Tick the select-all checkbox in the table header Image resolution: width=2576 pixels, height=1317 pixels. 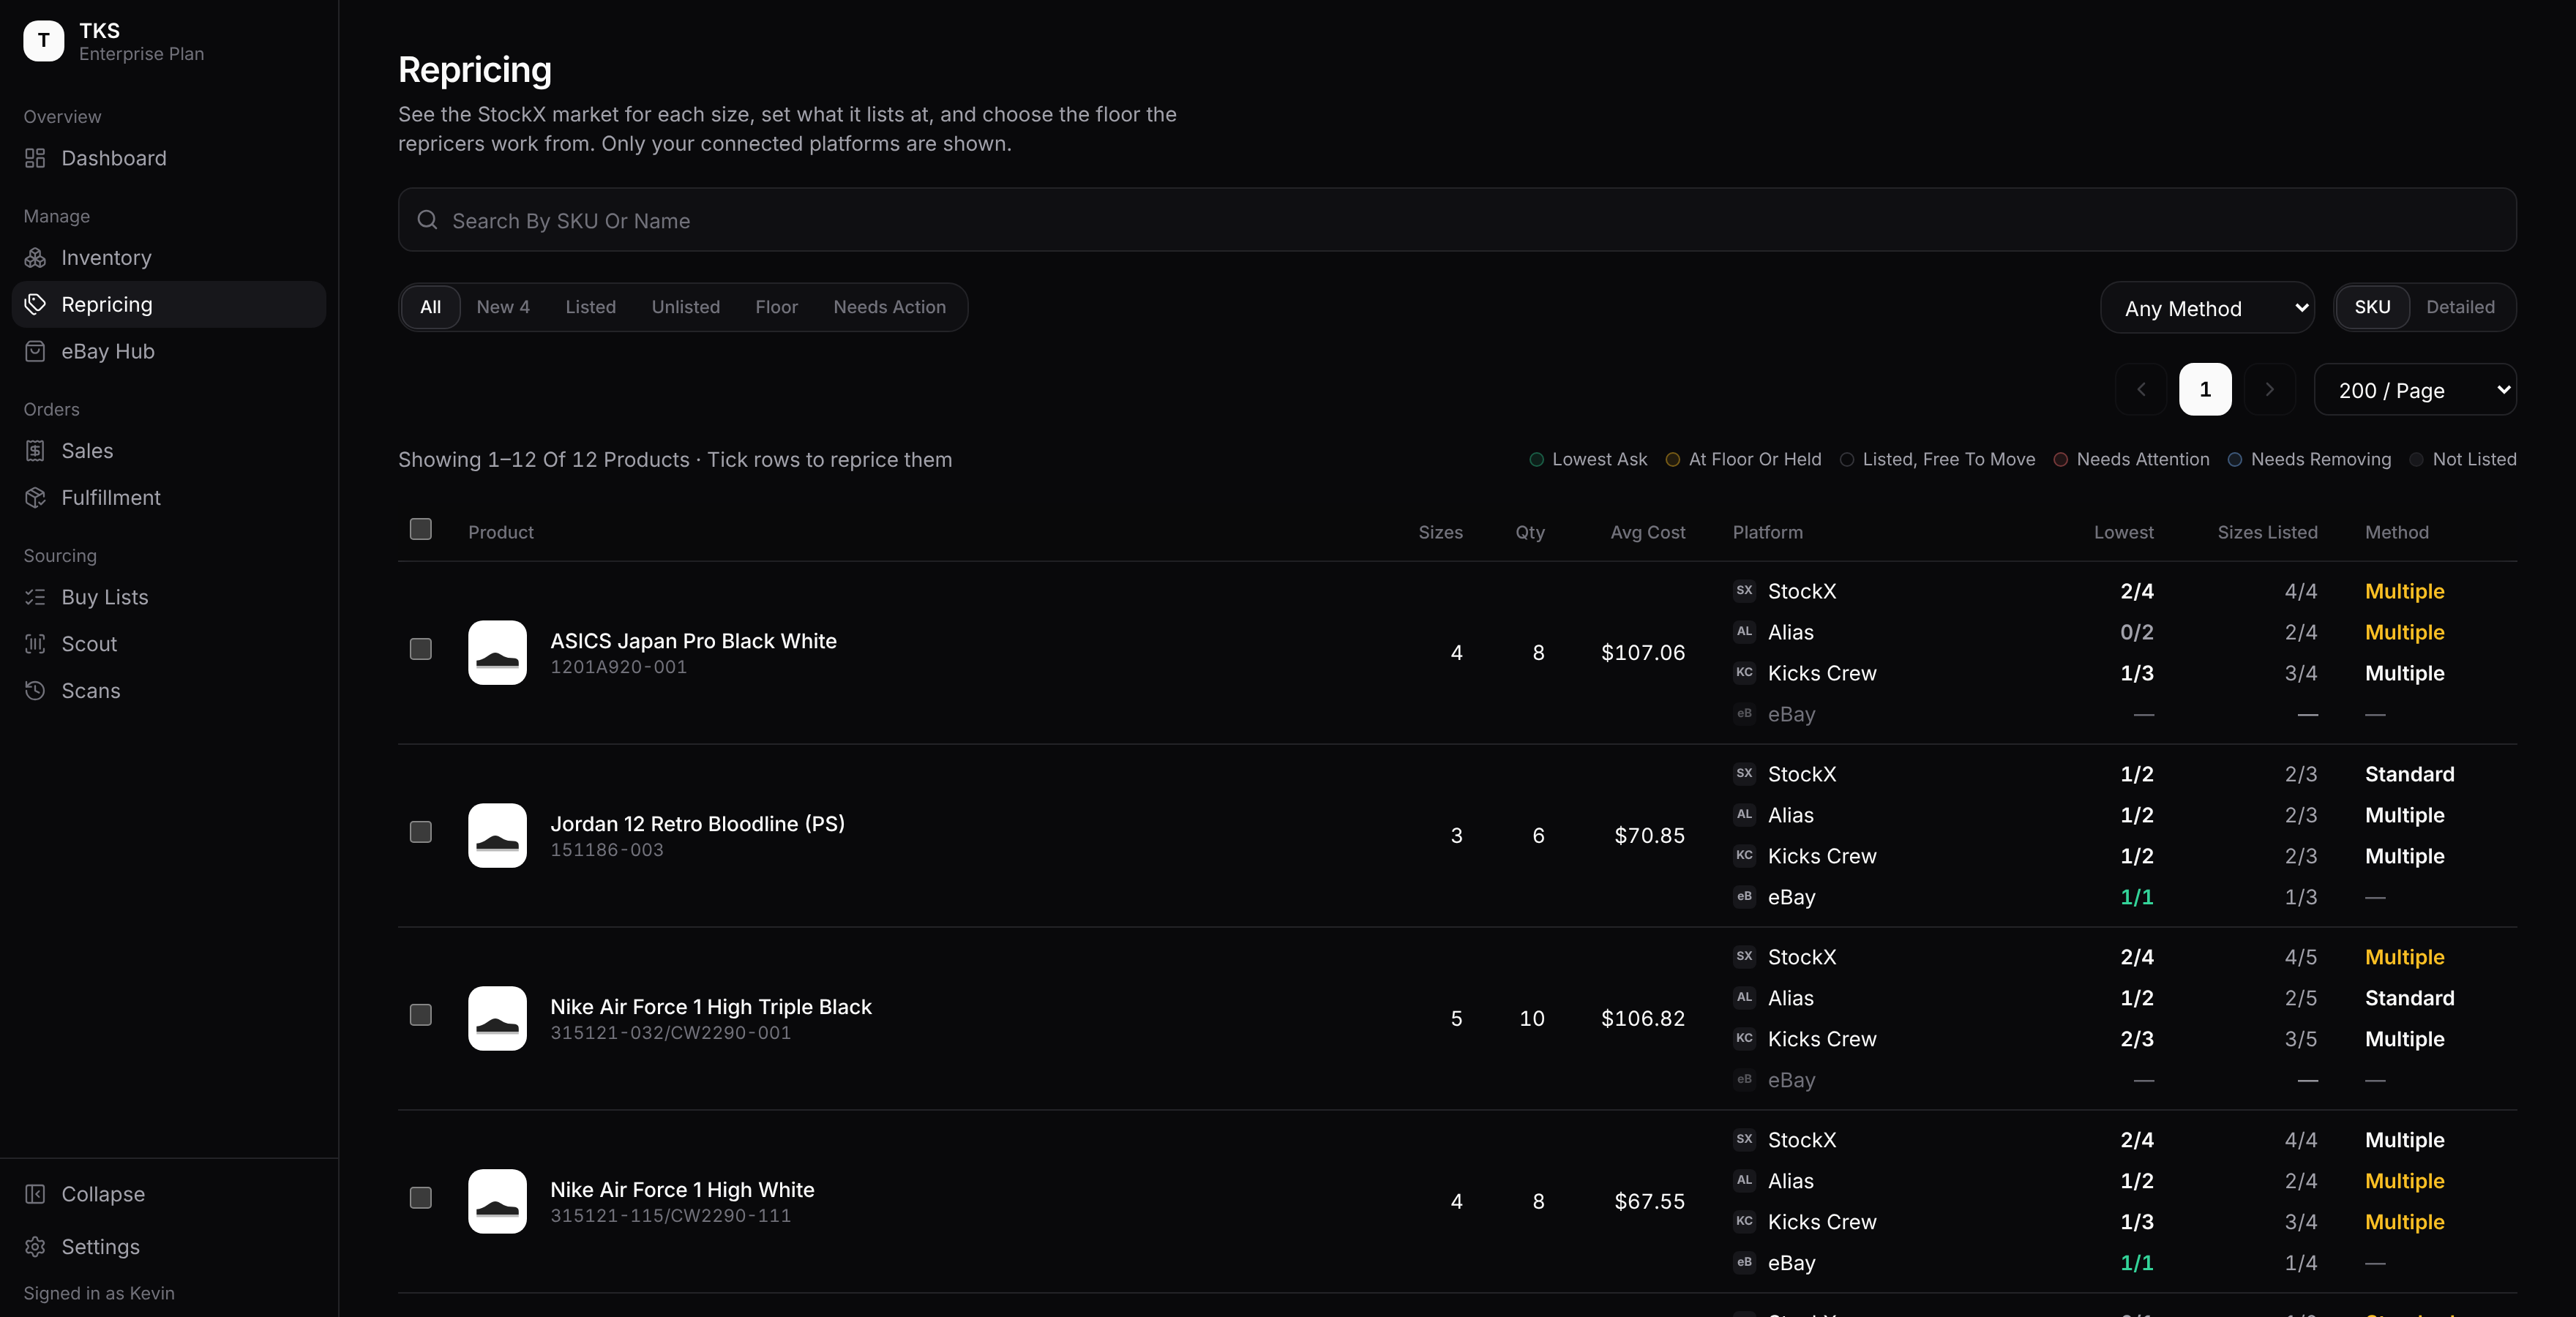pyautogui.click(x=421, y=529)
